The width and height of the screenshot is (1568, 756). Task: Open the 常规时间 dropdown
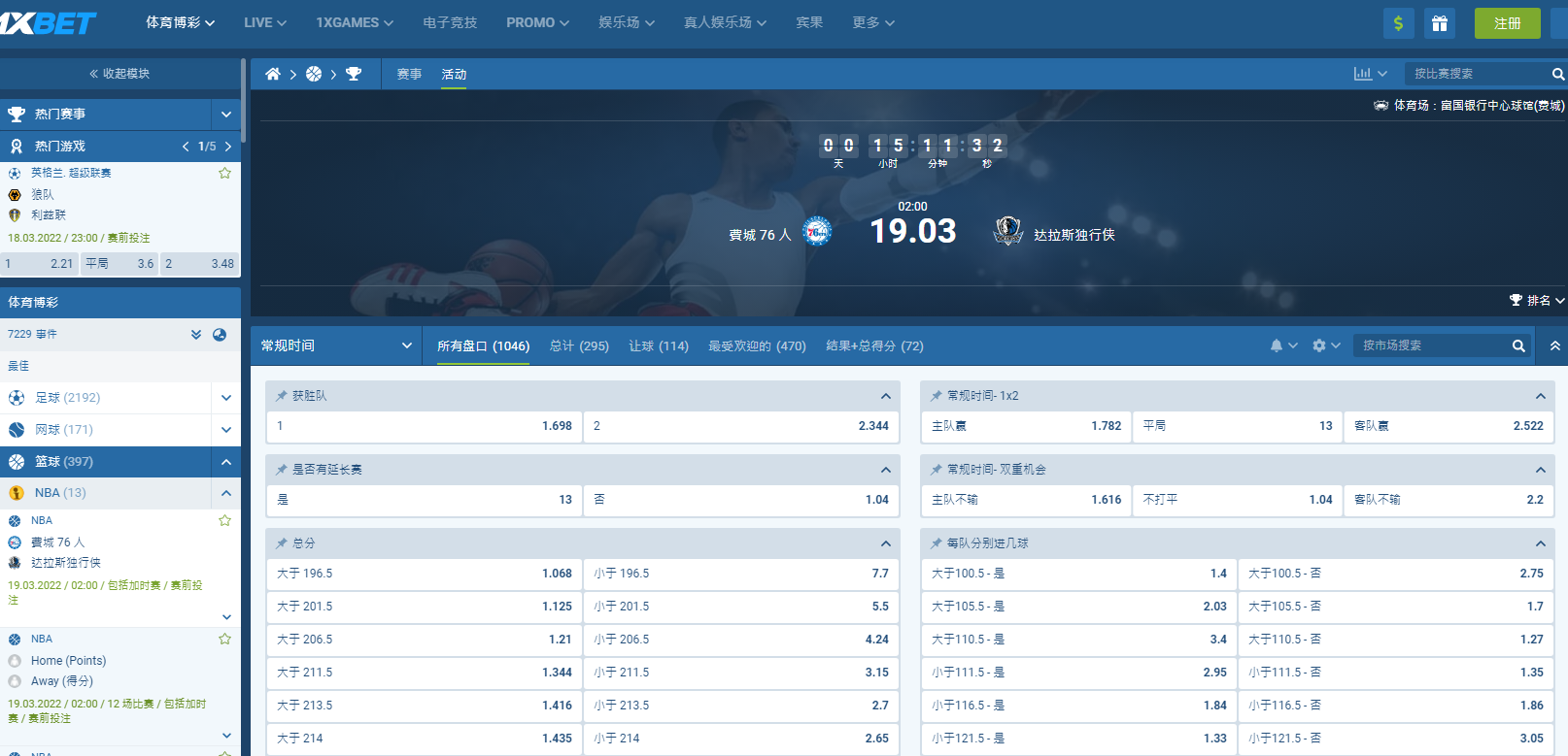pos(336,345)
